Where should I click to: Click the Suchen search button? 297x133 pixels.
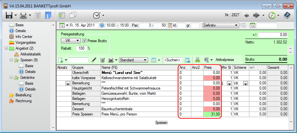pyautogui.click(x=172, y=60)
